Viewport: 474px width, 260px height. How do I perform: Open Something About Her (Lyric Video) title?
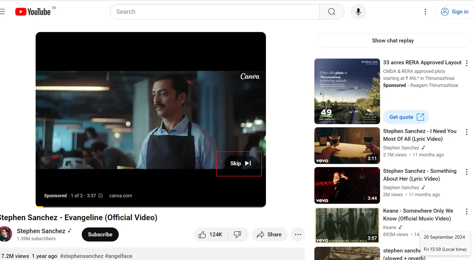(x=419, y=175)
